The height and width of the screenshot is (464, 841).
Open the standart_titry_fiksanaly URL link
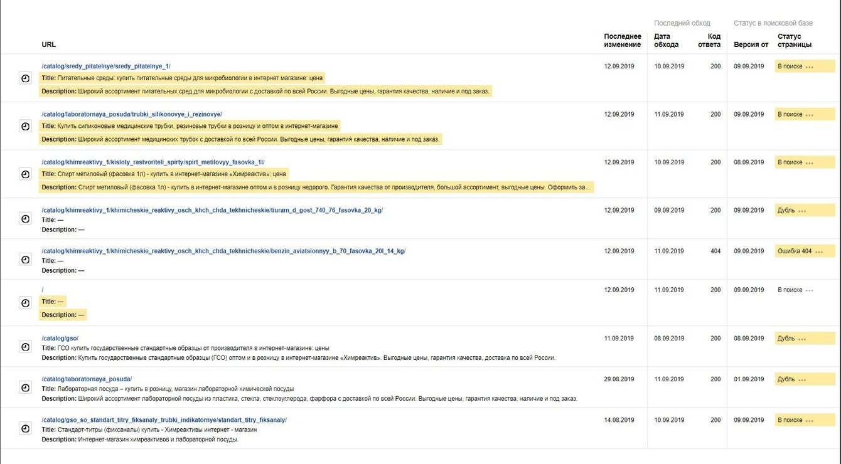pos(164,420)
